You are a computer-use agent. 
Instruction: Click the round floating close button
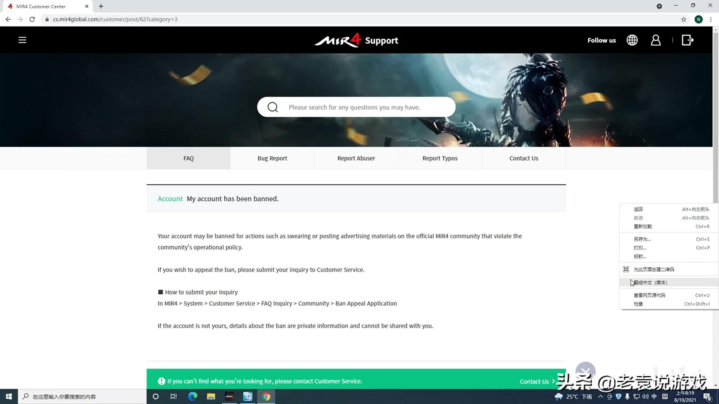tap(585, 371)
